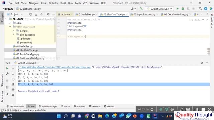Switch to 06 DecisionMaking.py tab
The image size is (214, 120).
point(176,14)
